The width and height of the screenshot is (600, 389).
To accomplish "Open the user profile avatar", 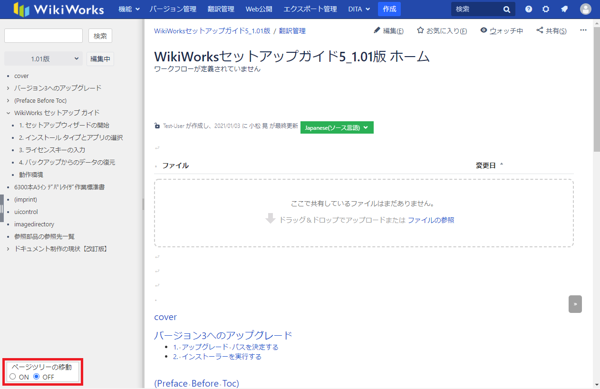I will (586, 9).
